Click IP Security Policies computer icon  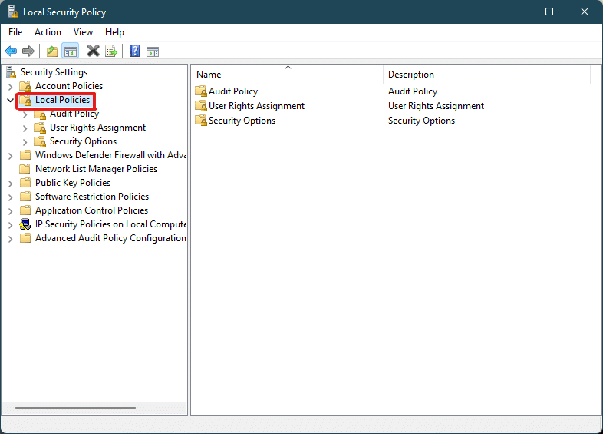click(25, 224)
